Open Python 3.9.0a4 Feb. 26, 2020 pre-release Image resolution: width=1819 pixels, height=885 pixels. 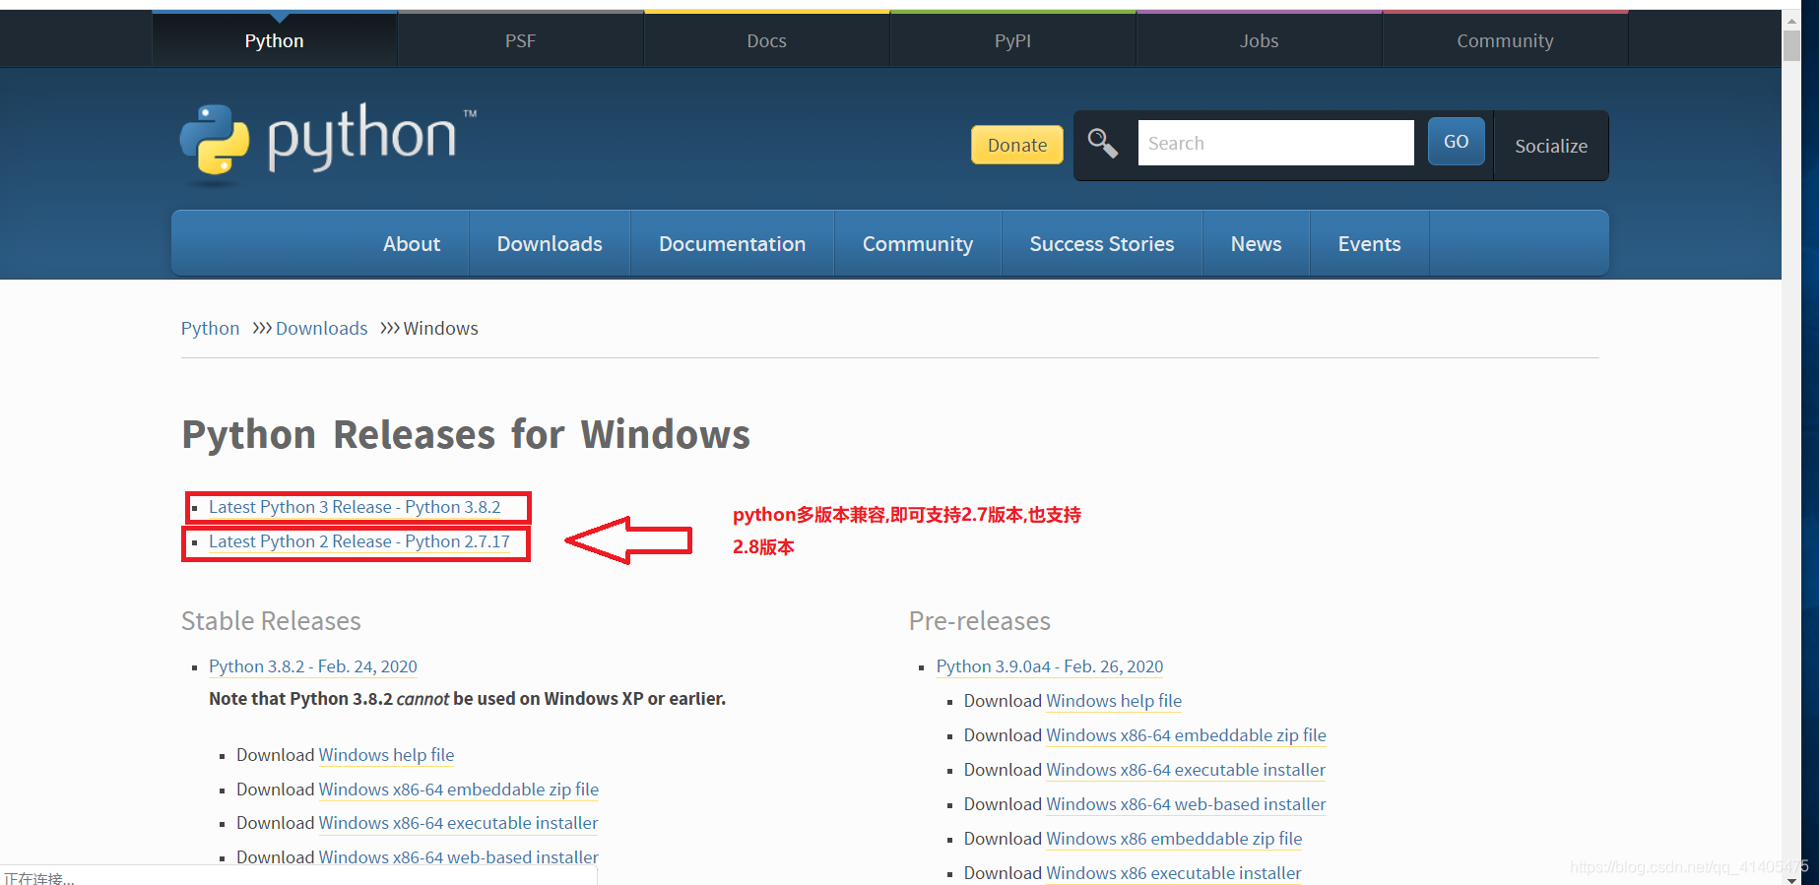click(x=1050, y=666)
